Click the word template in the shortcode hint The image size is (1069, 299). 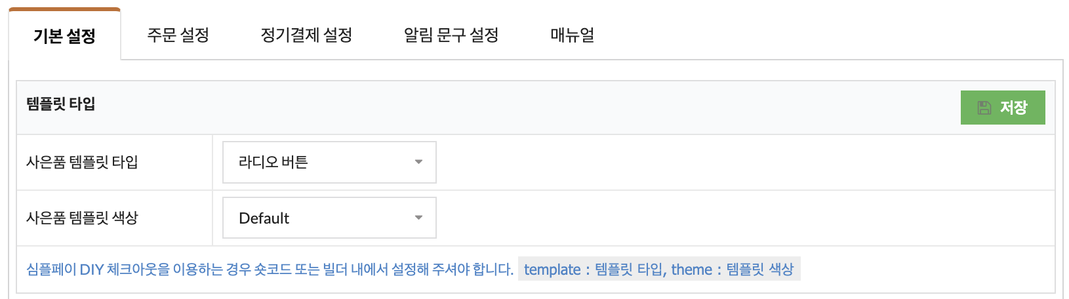point(552,269)
